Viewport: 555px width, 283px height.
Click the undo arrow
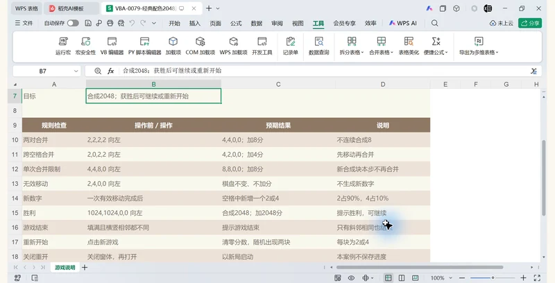pyautogui.click(x=132, y=23)
